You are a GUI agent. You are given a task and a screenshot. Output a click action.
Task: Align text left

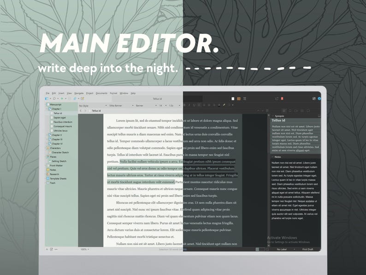click(199, 105)
